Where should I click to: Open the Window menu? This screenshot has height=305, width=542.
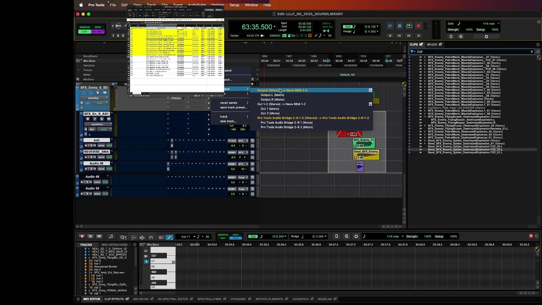(x=251, y=5)
